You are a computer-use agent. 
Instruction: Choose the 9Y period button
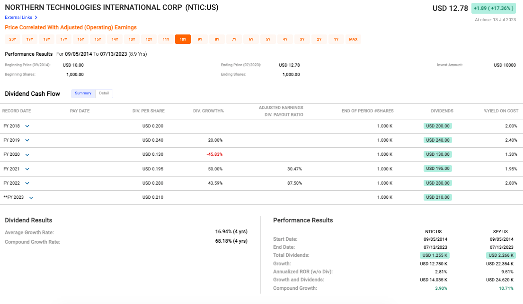point(200,39)
